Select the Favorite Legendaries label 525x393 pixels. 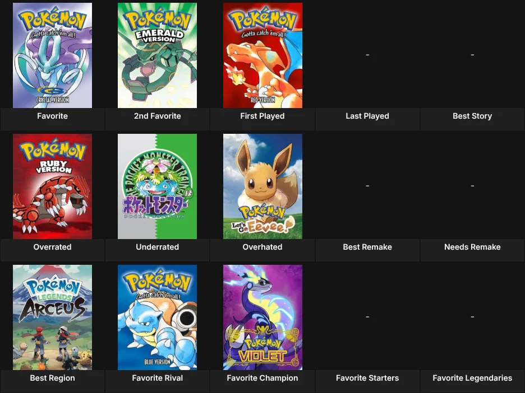(x=472, y=378)
